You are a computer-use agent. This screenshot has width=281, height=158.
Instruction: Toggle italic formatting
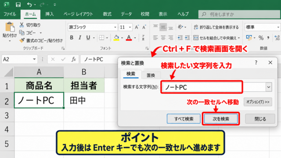point(80,38)
